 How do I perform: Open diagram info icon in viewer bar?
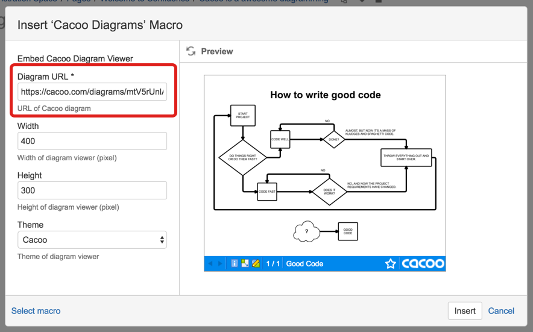234,263
